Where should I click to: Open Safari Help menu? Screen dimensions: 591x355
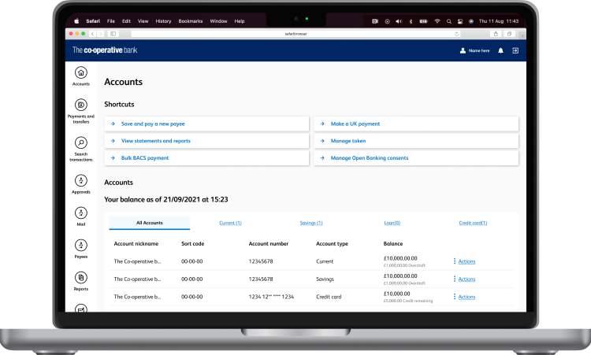pos(240,21)
